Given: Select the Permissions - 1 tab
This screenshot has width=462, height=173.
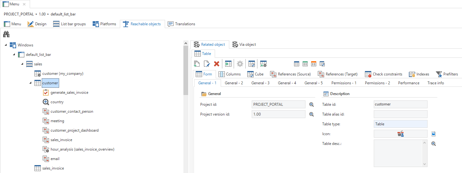Looking at the screenshot, I should (x=344, y=83).
